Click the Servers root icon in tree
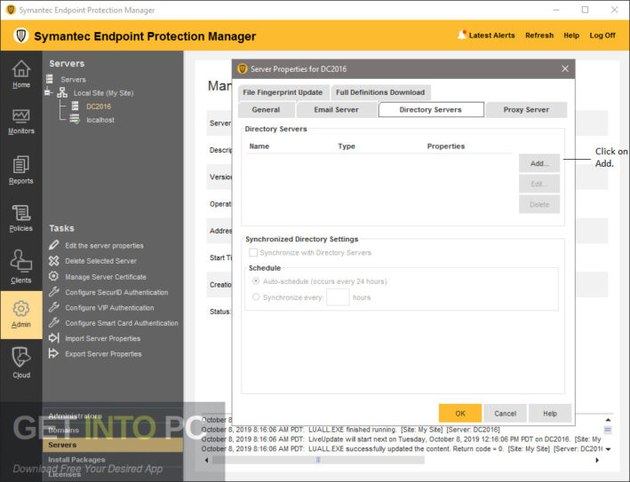 (x=50, y=79)
